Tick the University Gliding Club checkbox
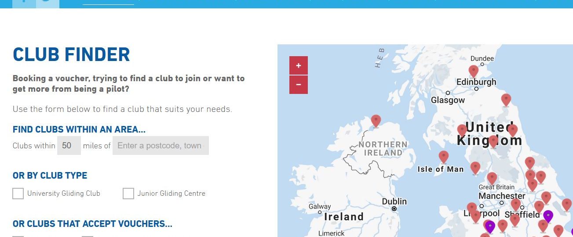 (18, 194)
